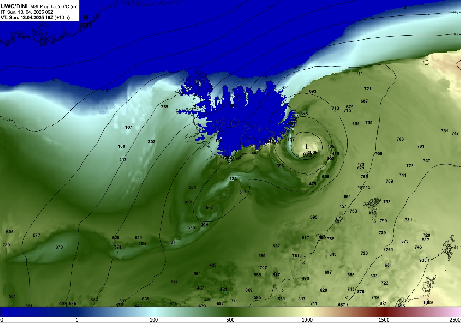
Task: Click the map value 799
Action: [x=383, y=221]
